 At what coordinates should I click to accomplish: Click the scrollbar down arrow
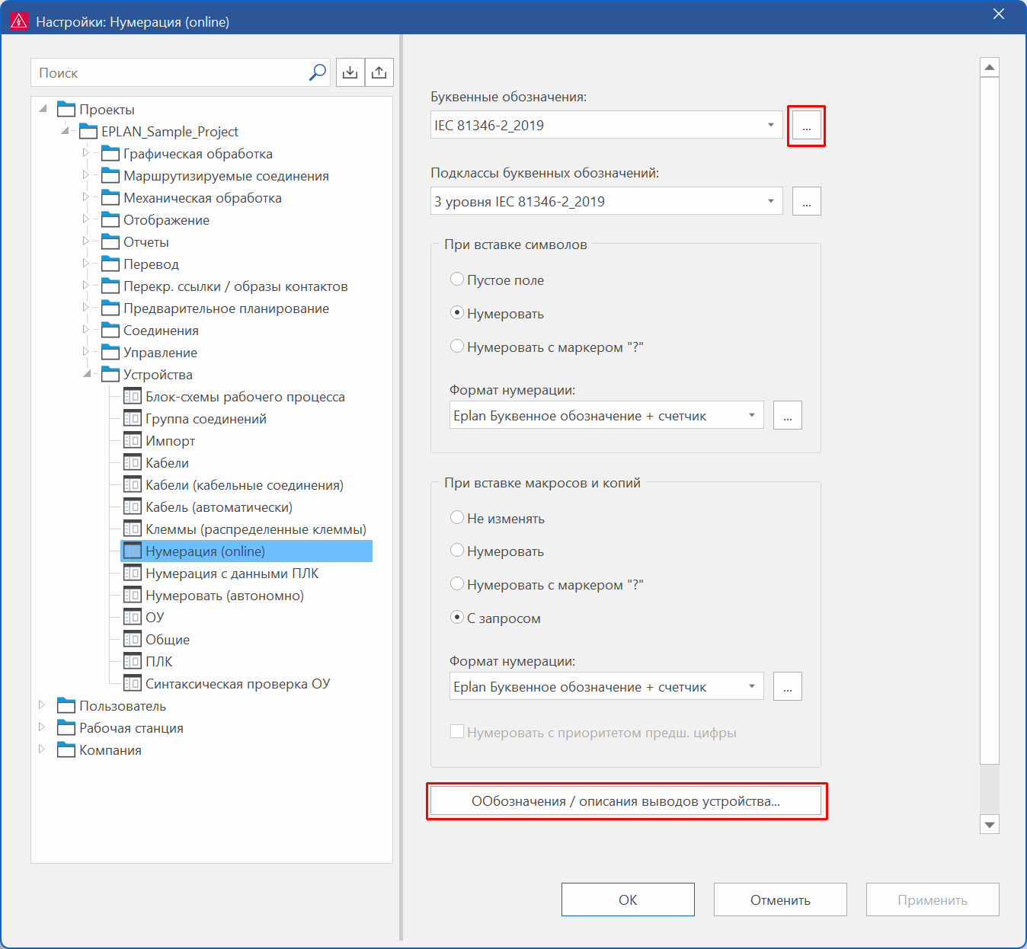[x=990, y=824]
